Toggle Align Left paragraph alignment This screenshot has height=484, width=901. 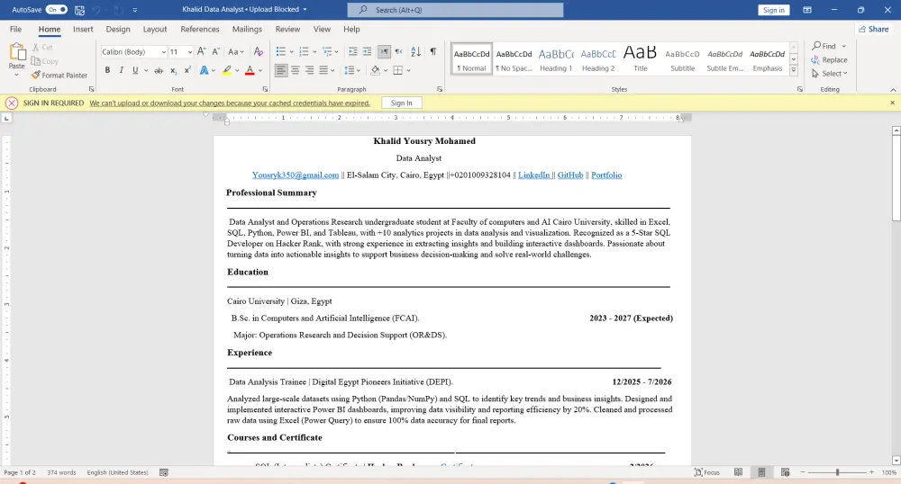(280, 70)
